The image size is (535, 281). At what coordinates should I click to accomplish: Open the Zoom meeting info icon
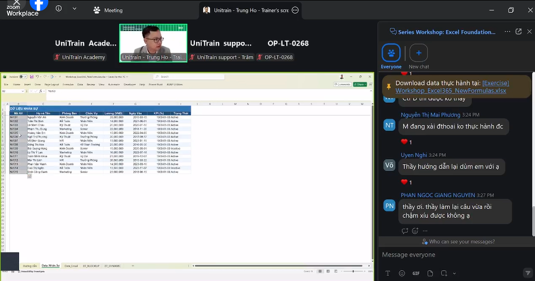point(59,8)
